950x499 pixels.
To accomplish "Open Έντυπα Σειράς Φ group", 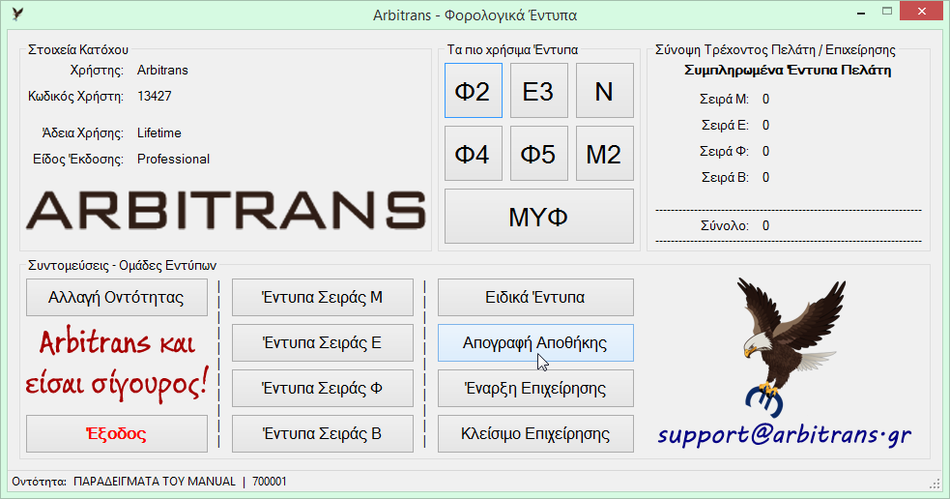I will click(x=323, y=388).
